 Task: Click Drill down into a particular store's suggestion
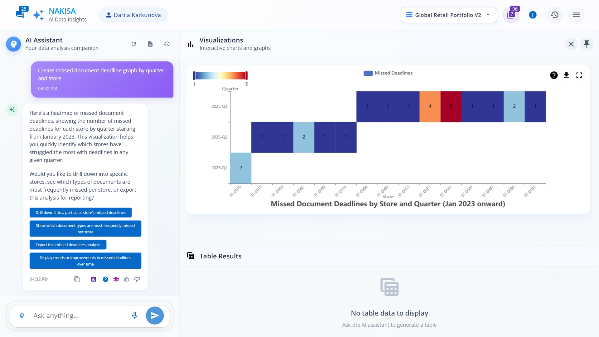(80, 212)
